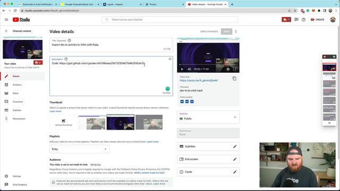Screen dimensions: 340x191
Task: Go back to Channel content
Action: 6,31
